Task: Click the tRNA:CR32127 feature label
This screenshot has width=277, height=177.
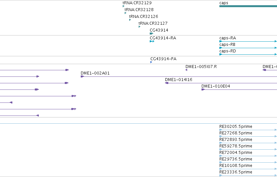Action: 153,23
